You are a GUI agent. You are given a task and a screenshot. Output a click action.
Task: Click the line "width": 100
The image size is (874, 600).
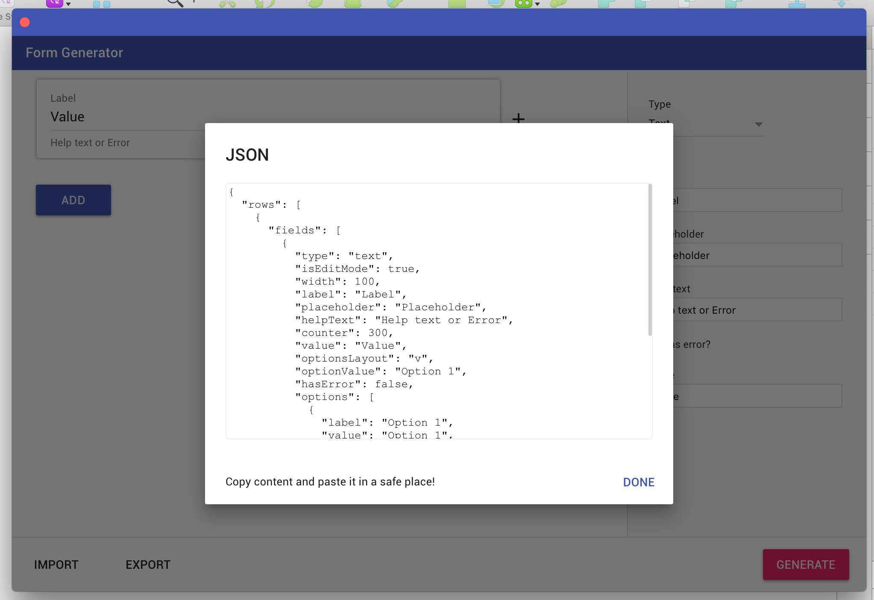click(337, 282)
